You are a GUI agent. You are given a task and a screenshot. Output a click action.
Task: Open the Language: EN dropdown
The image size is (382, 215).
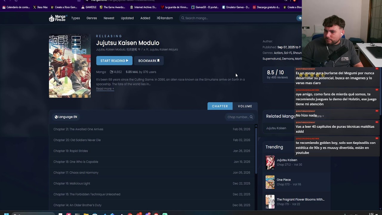click(x=66, y=117)
